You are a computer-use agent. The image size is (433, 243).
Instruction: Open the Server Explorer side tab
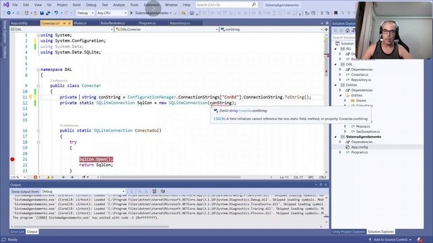(x=5, y=32)
